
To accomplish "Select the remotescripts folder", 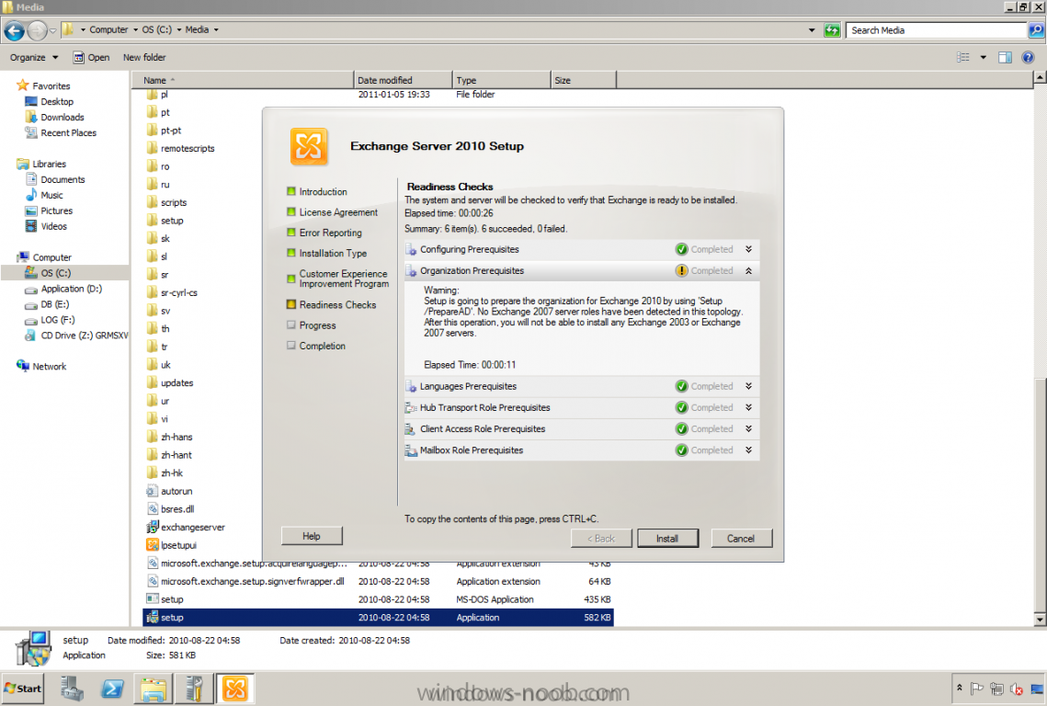I will pyautogui.click(x=180, y=148).
